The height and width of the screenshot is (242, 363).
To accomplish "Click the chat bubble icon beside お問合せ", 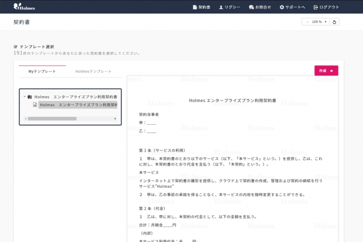I will 251,7.
